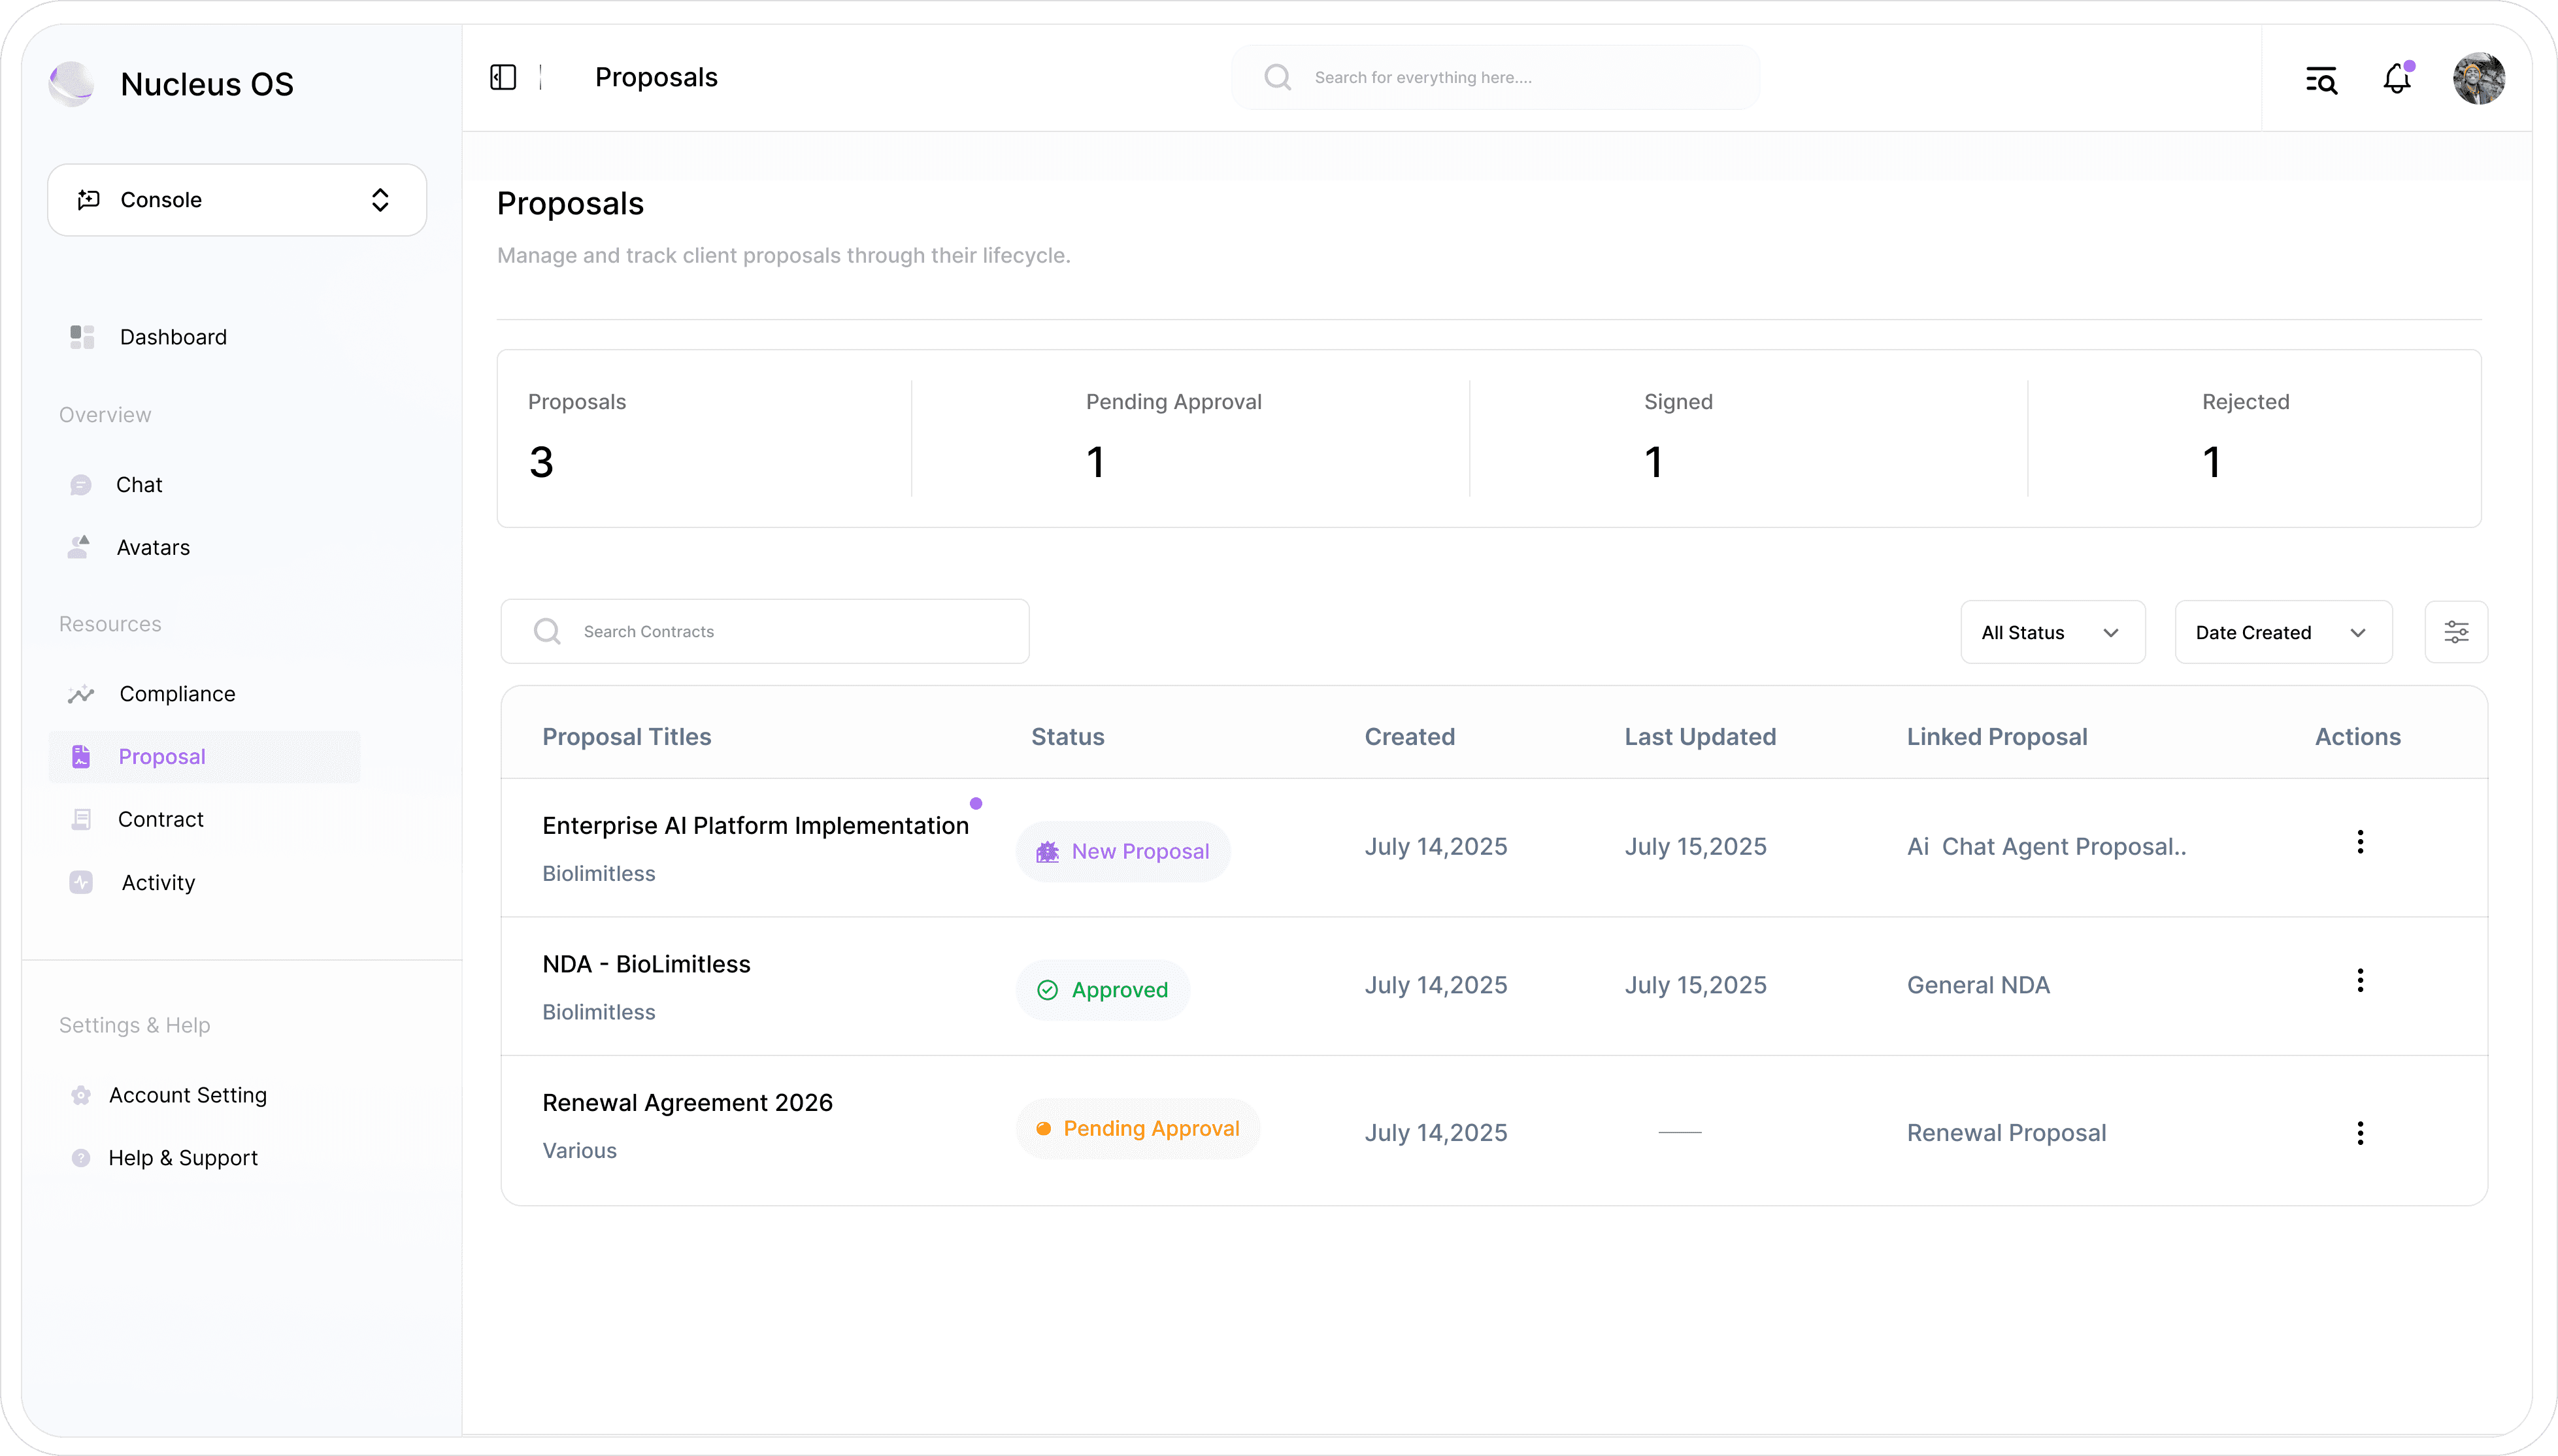This screenshot has height=1456, width=2558.
Task: Click the Ai Chat Agent Proposal link
Action: pos(2046,847)
